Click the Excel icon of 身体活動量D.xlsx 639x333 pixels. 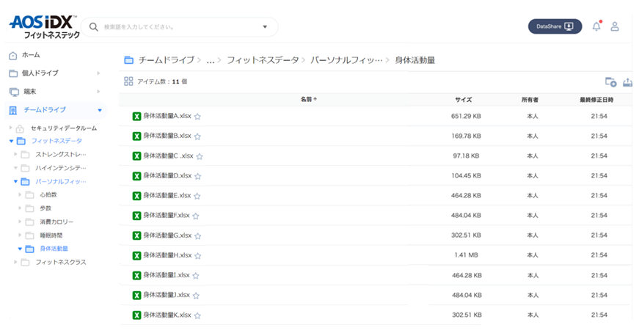pyautogui.click(x=137, y=176)
